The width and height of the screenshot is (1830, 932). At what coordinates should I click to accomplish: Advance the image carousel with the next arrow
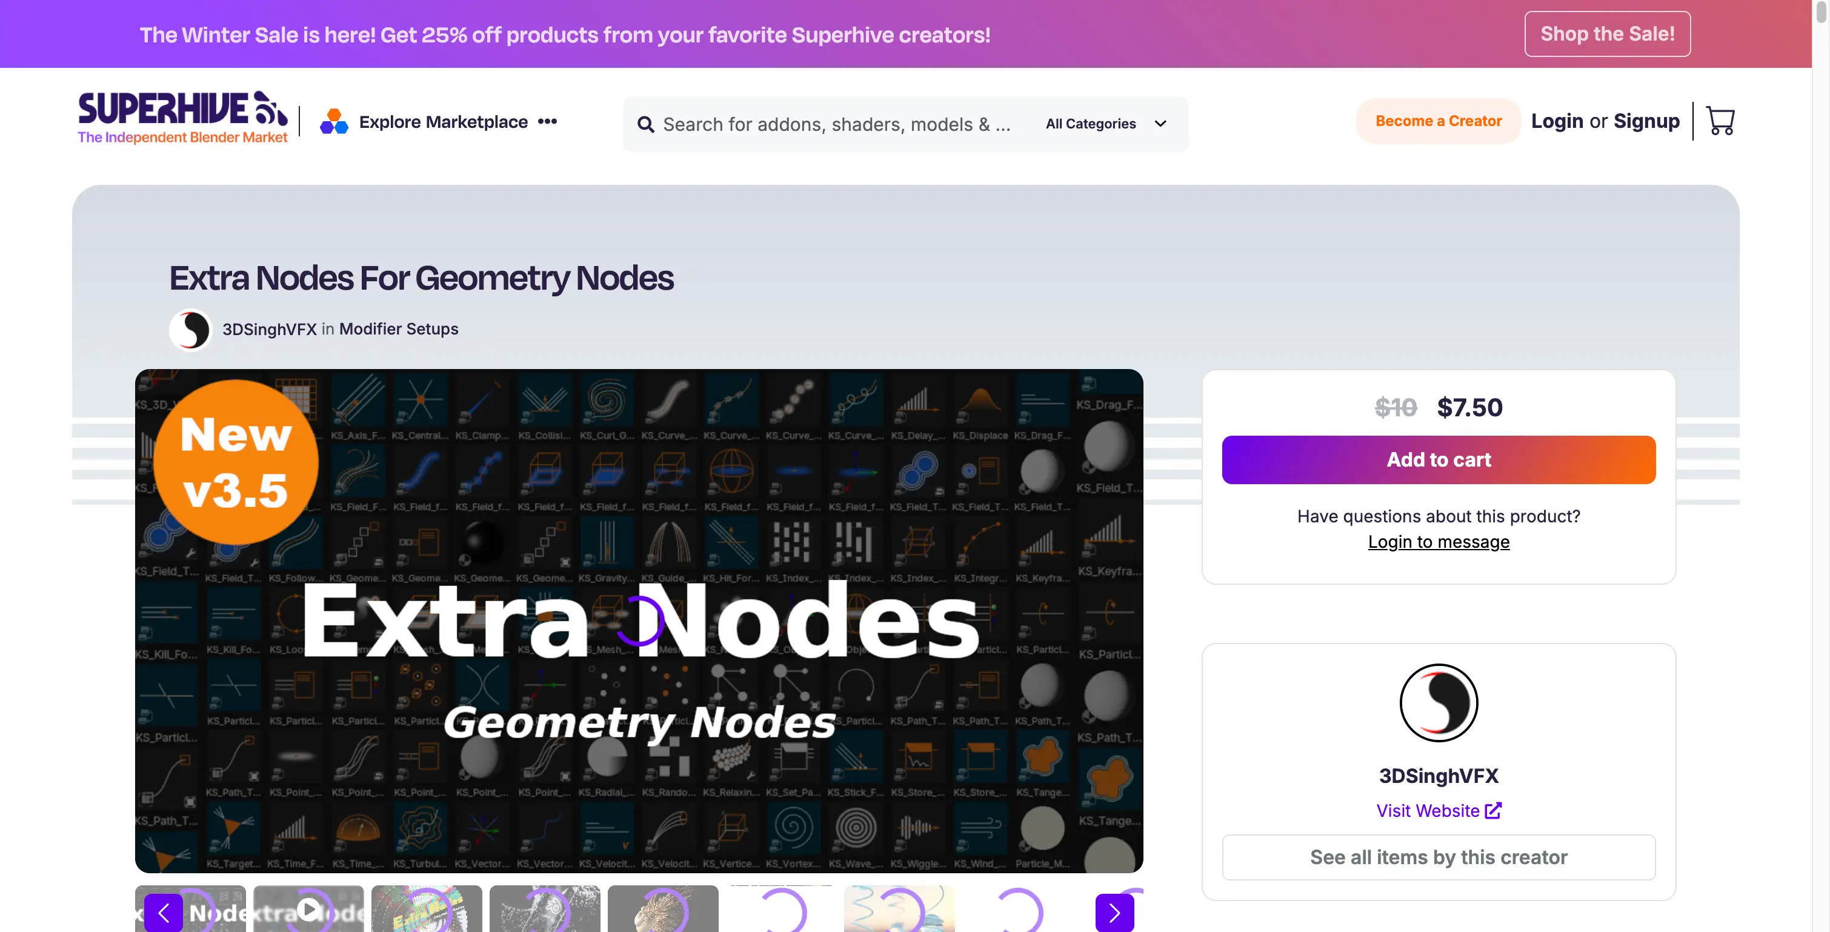(1114, 913)
